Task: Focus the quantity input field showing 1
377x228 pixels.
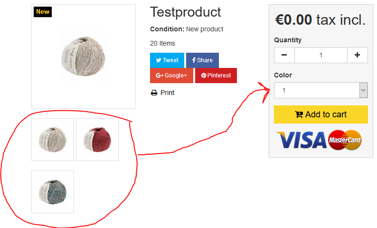Action: (x=321, y=55)
